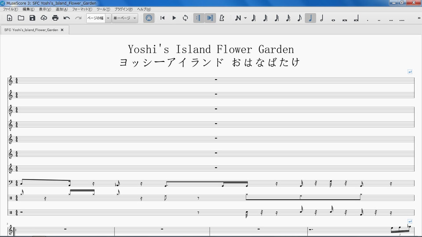
Task: Minimize the MuseScore window
Action: click(x=394, y=3)
